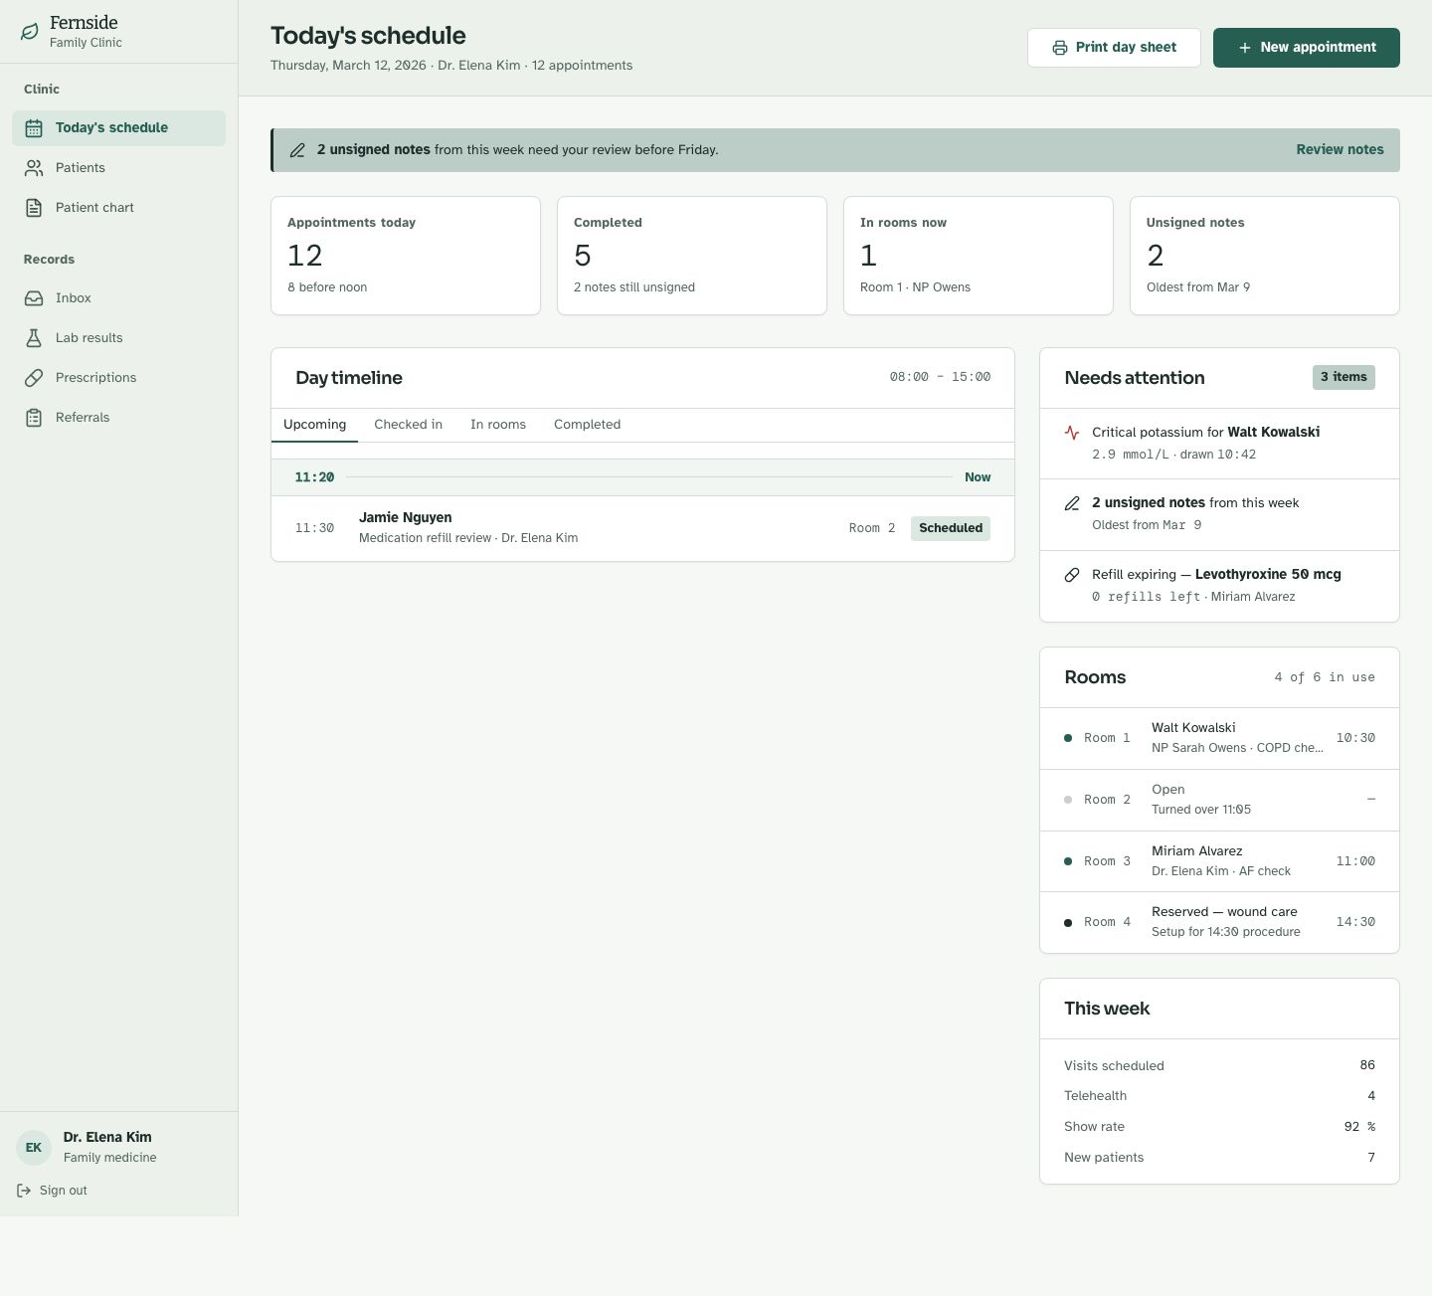This screenshot has width=1432, height=1296.
Task: Click the Room 1 status dot
Action: click(1068, 738)
